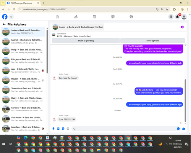Image resolution: width=191 pixels, height=153 pixels.
Task: Click Juuhn's buyer avatar beside last message
Action: click(x=54, y=119)
